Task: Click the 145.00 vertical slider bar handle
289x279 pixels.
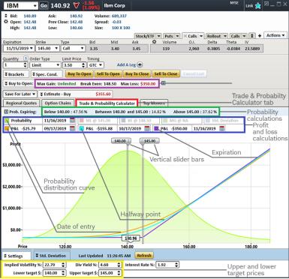Action: coord(149,141)
